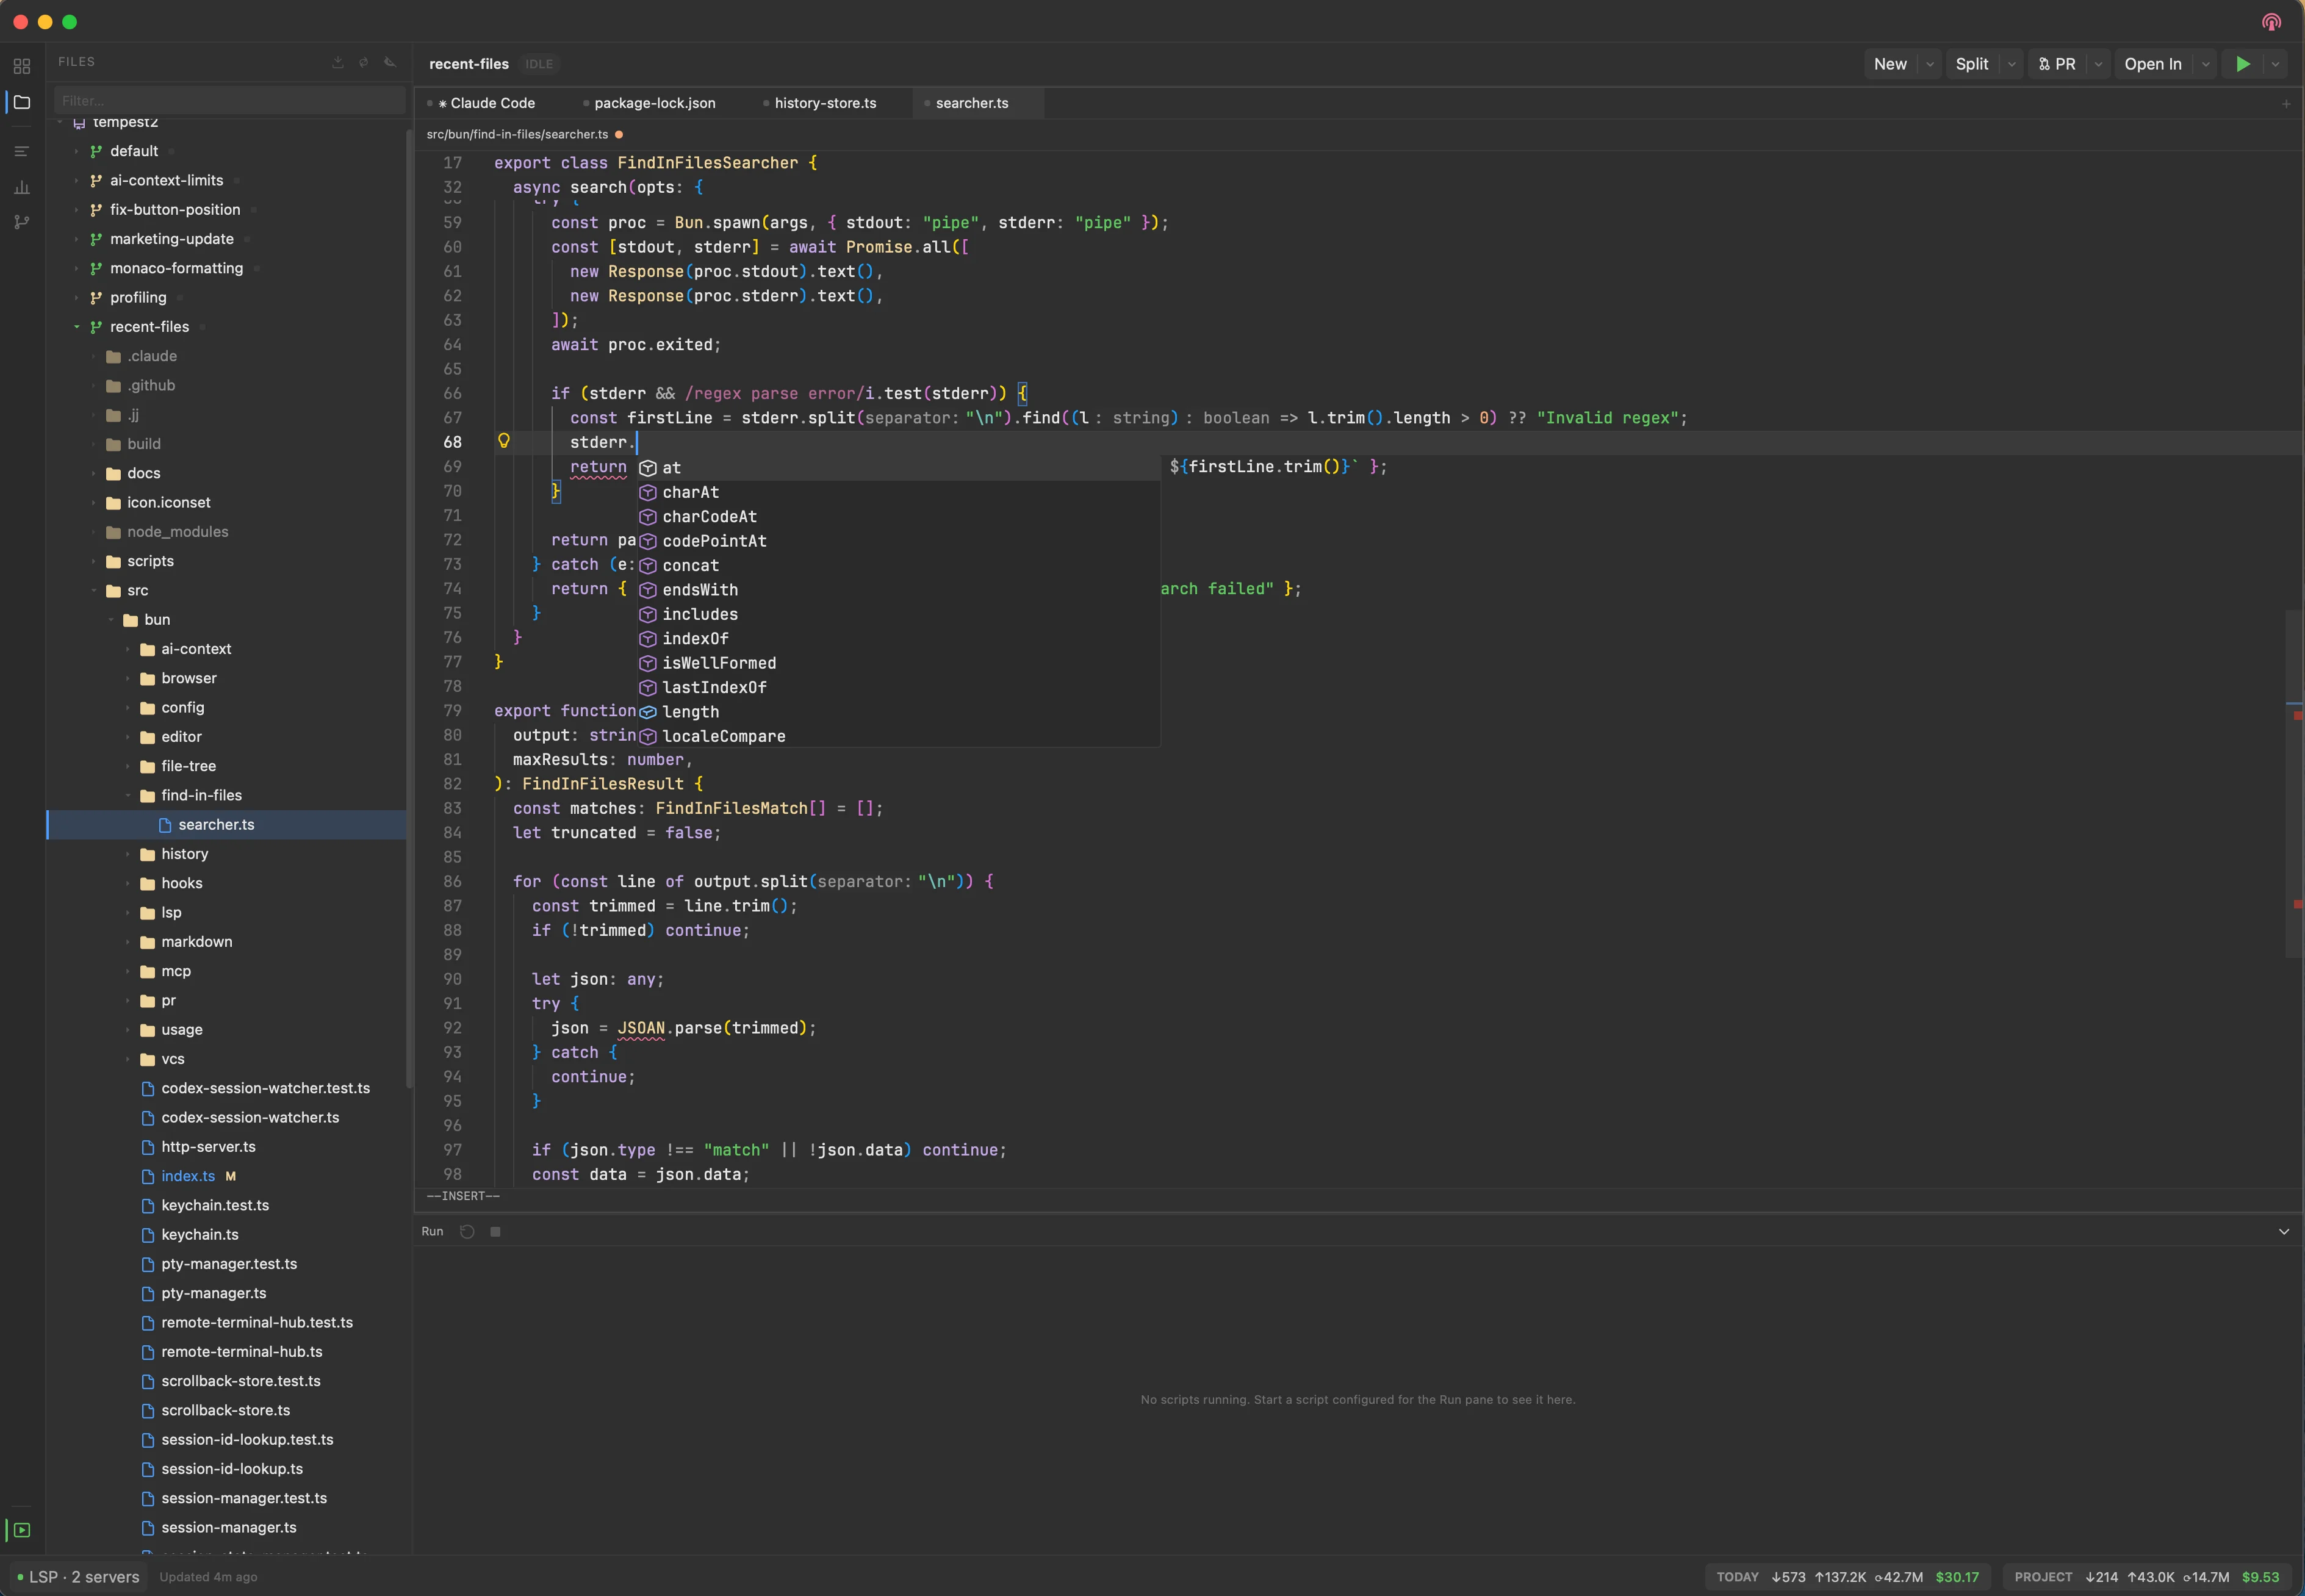Click the Split button
2305x1596 pixels.
[x=1972, y=64]
